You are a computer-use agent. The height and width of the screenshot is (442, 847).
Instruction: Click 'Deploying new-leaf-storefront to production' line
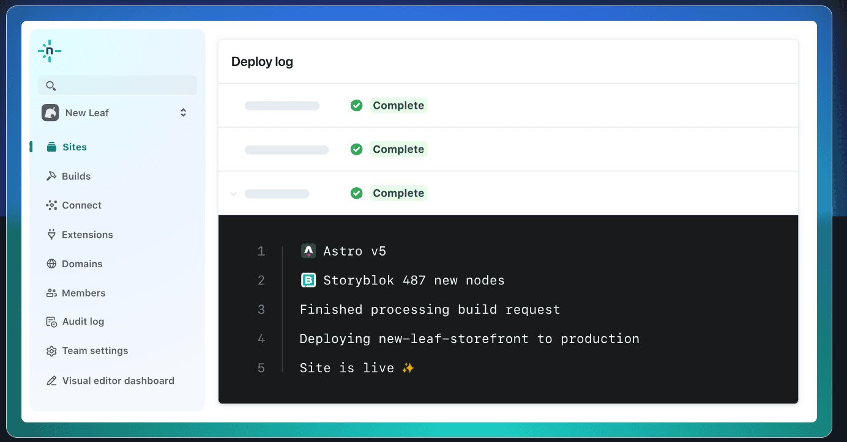pos(469,339)
